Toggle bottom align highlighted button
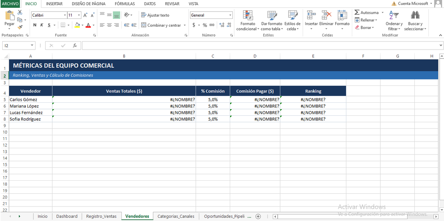The width and height of the screenshot is (444, 221). point(117,15)
